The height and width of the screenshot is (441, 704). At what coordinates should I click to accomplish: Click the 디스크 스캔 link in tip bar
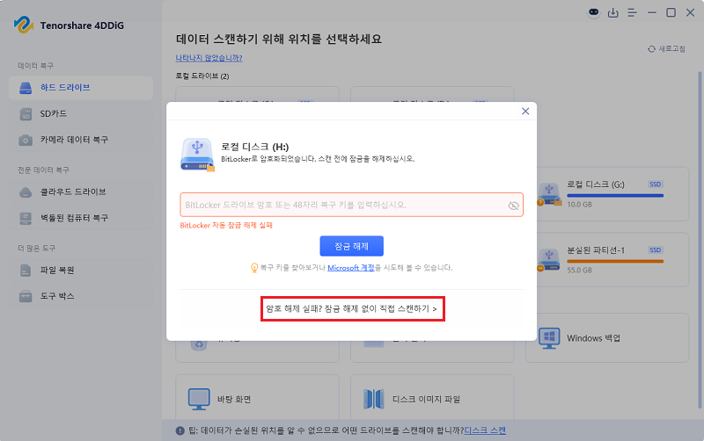click(485, 430)
